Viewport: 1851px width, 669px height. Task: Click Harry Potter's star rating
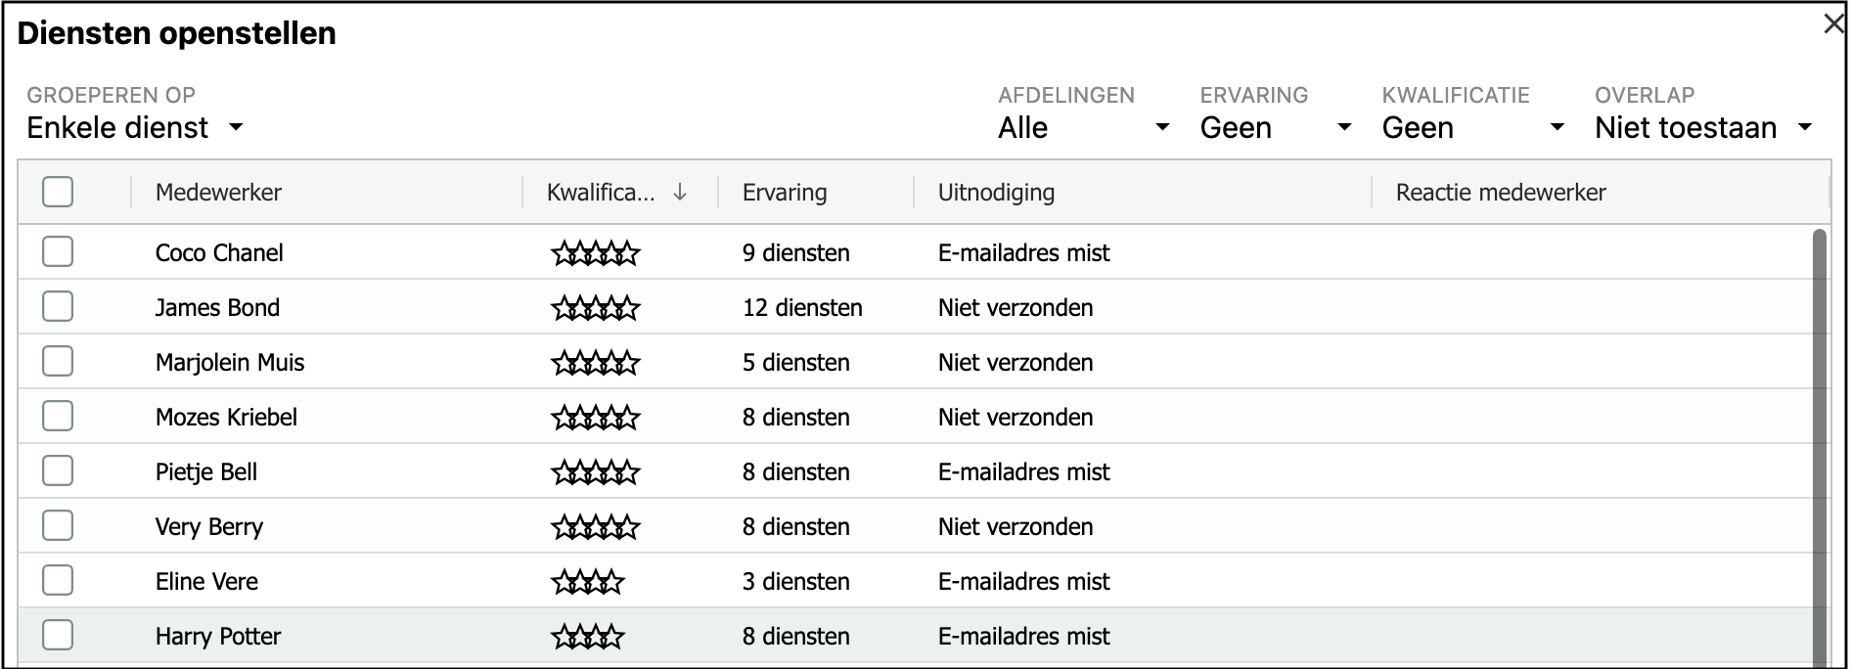pyautogui.click(x=587, y=637)
